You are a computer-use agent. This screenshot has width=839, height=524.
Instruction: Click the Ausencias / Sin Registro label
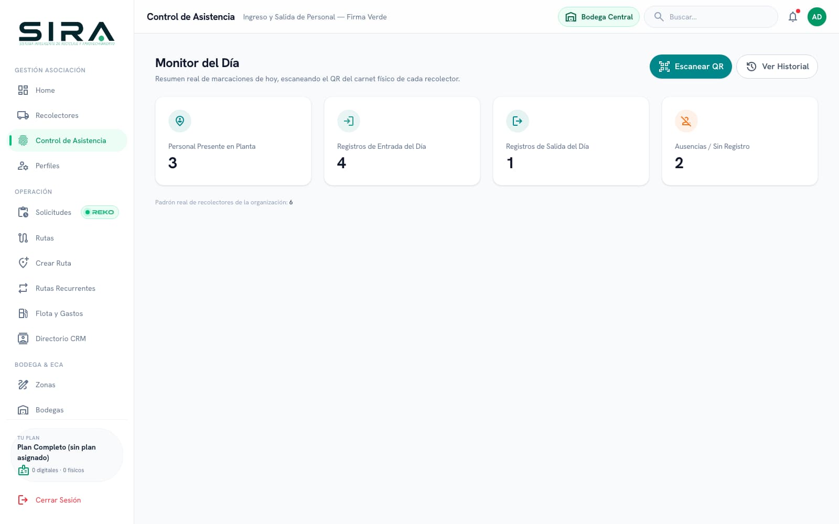tap(712, 146)
